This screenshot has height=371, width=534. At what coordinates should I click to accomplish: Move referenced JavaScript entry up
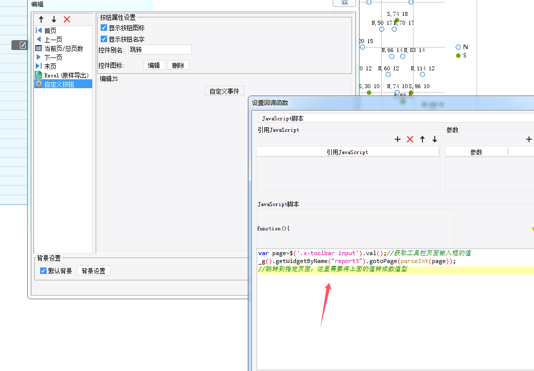422,139
